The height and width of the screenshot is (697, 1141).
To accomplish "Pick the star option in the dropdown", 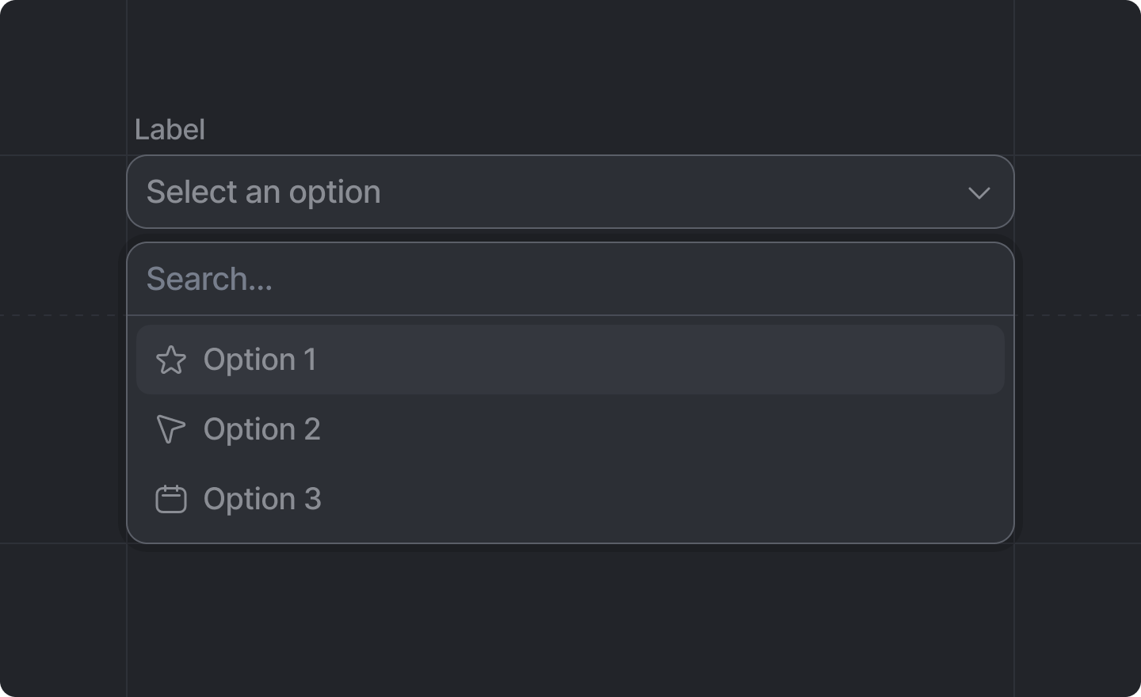I will pos(570,360).
